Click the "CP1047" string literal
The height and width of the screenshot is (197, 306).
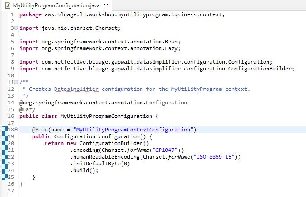coord(167,150)
